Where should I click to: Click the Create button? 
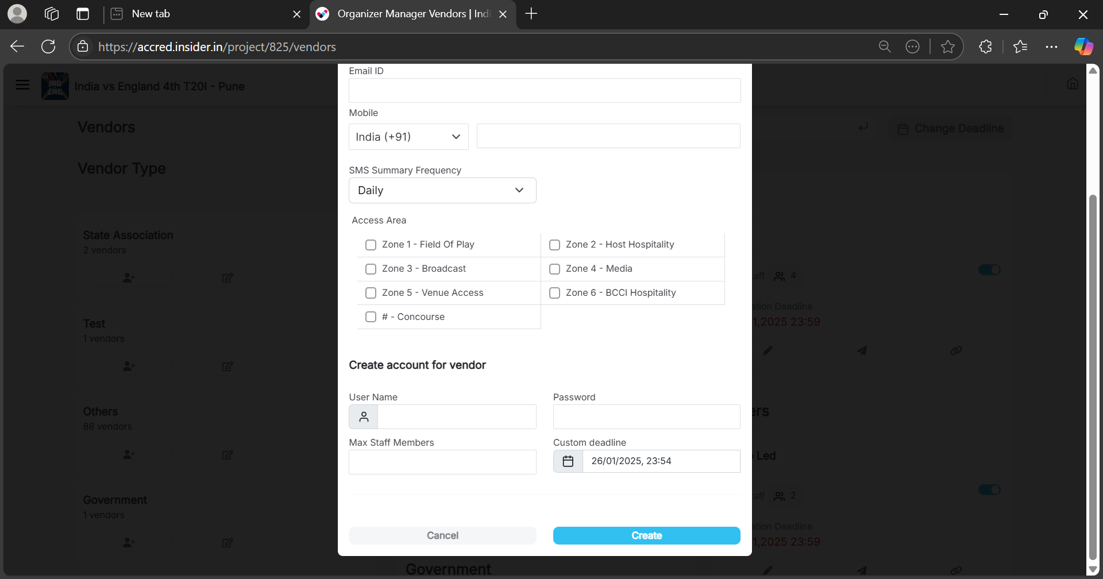click(646, 535)
